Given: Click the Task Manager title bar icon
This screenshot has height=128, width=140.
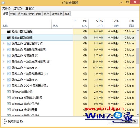Looking at the screenshot, I should pos(3,3).
